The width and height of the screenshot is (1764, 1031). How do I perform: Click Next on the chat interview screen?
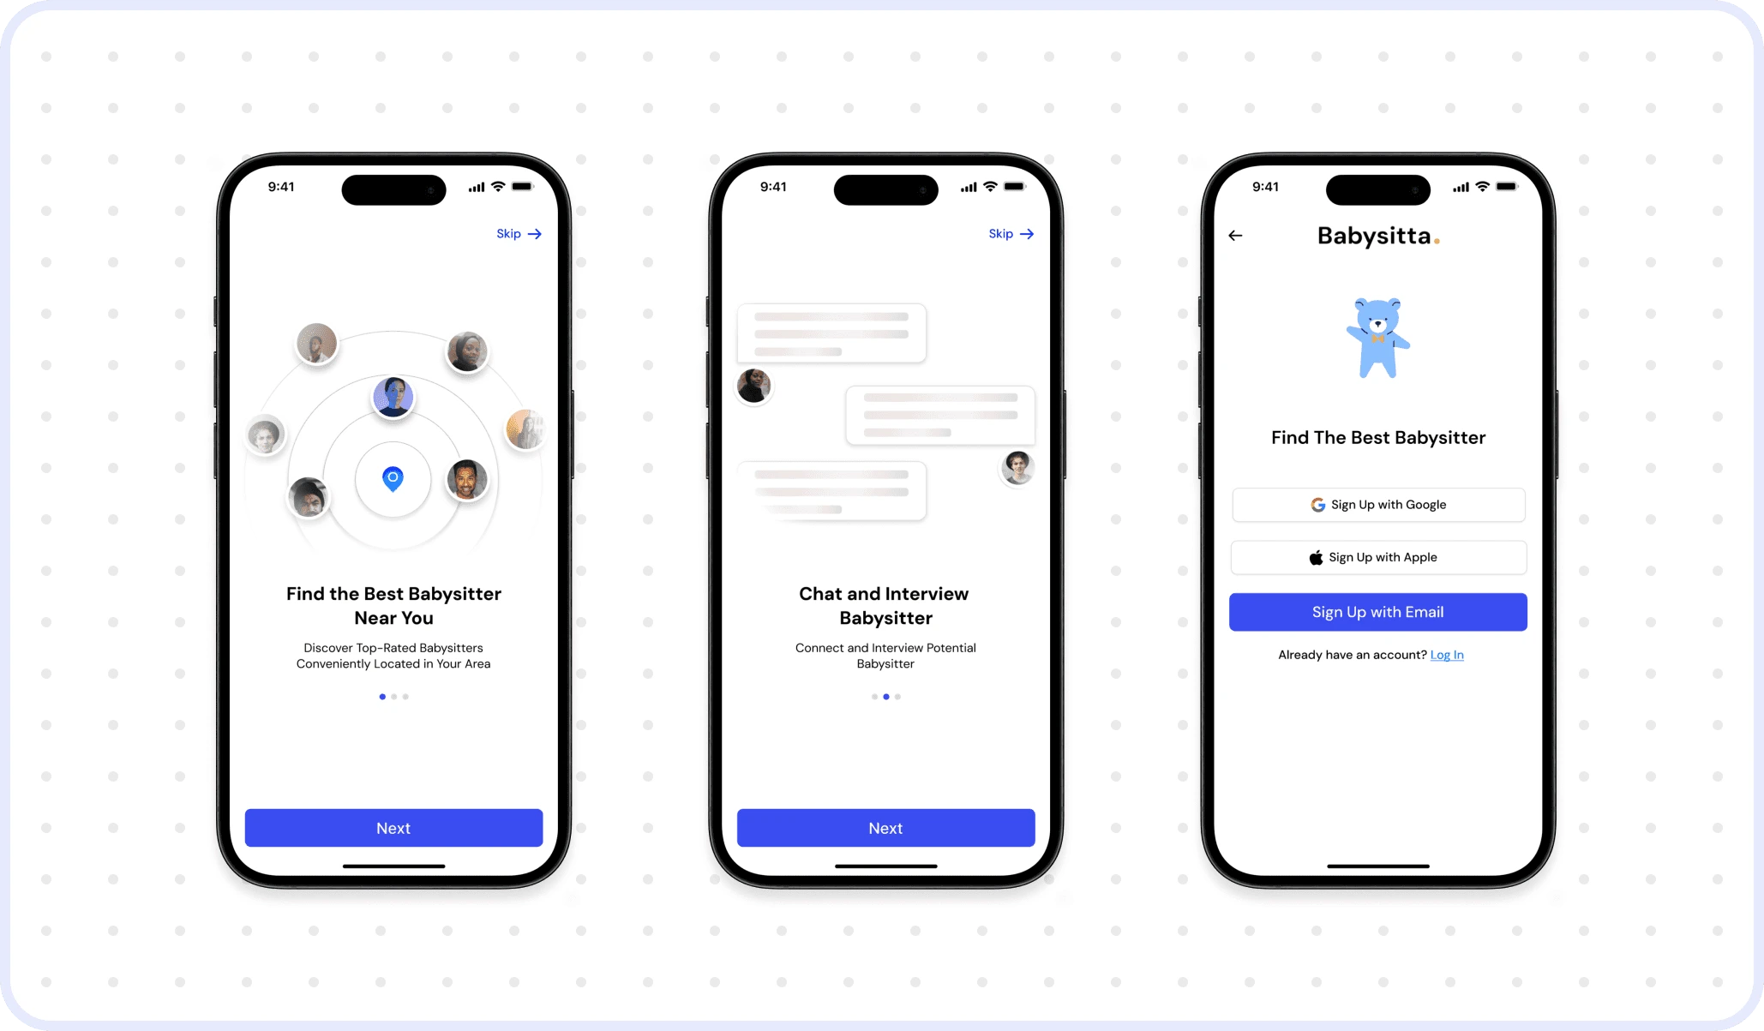coord(884,827)
